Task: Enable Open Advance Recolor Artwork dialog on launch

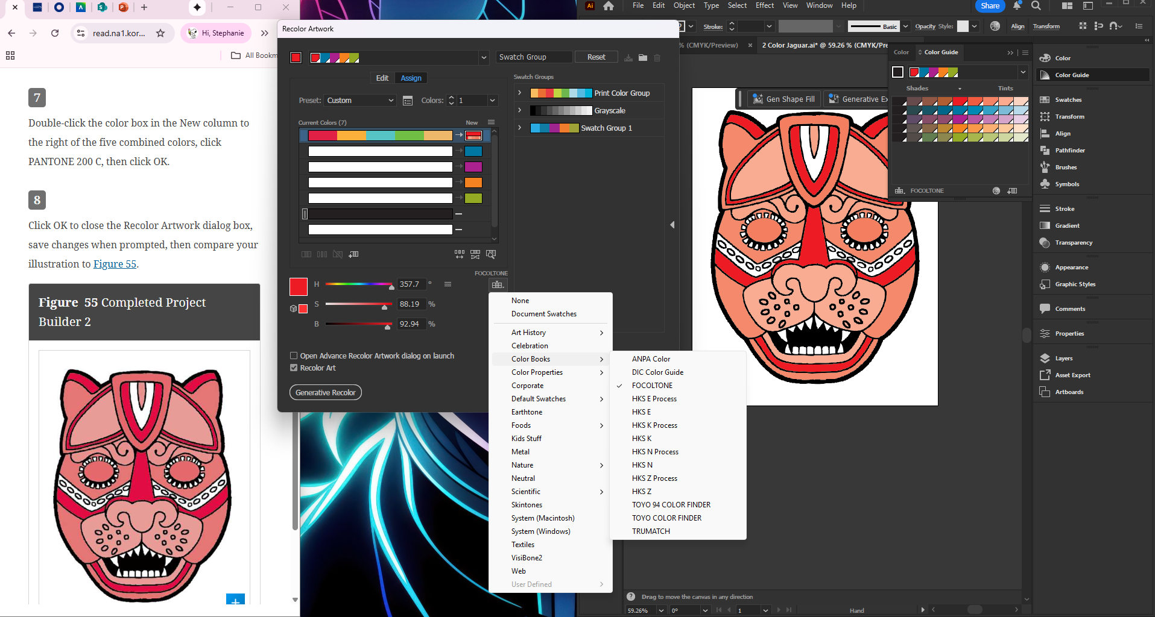Action: point(294,356)
